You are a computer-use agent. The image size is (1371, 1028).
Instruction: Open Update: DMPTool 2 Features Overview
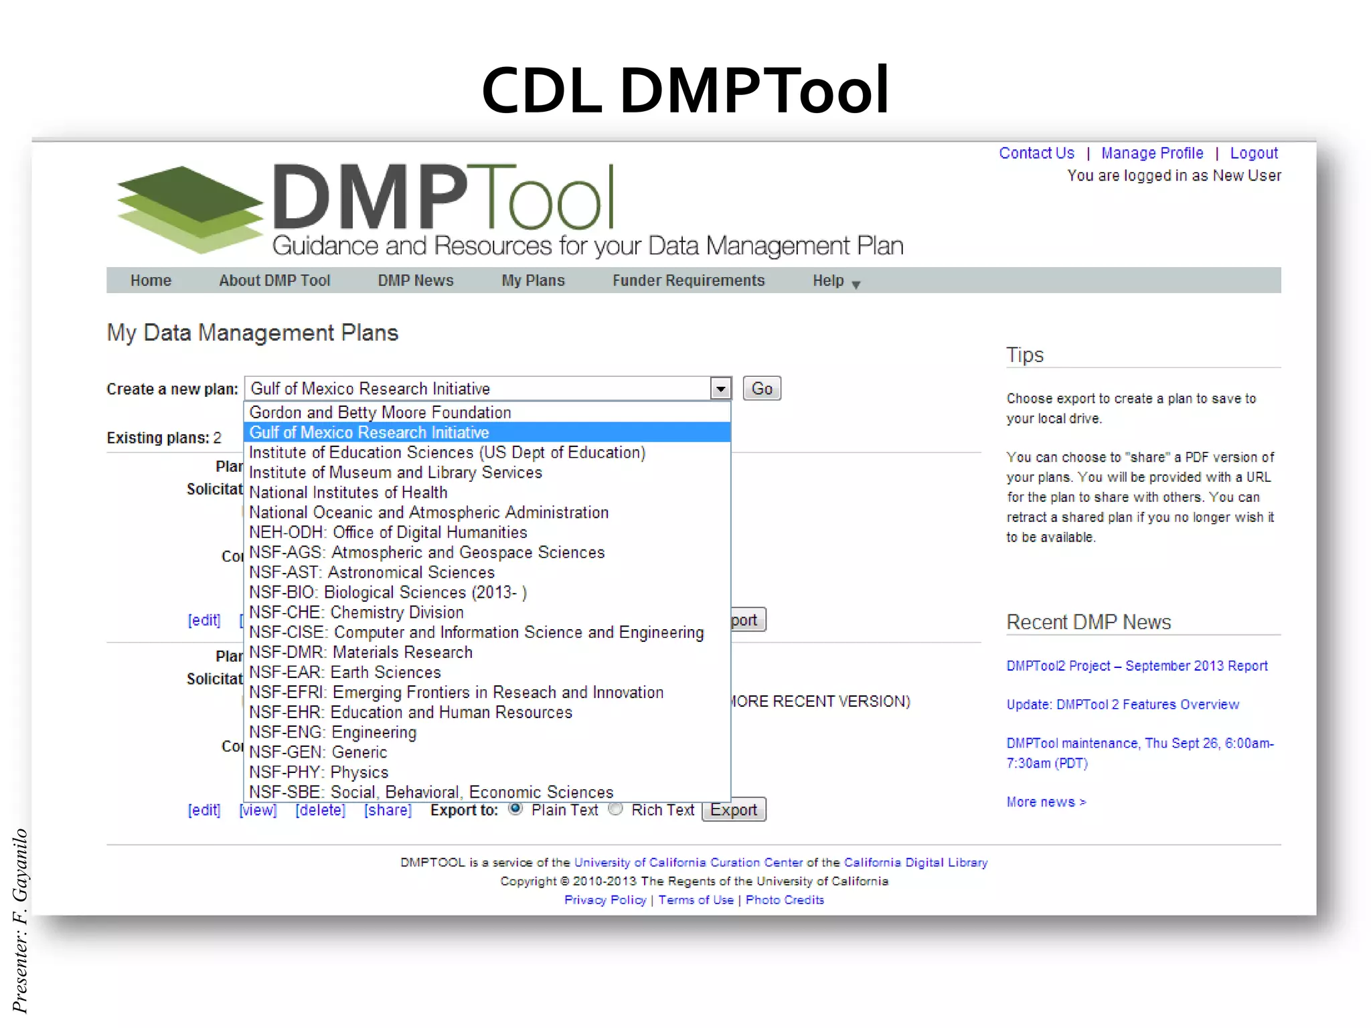[x=1123, y=705]
